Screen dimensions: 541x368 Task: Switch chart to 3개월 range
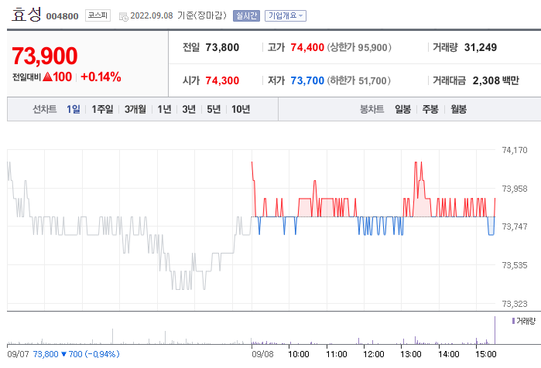[135, 109]
